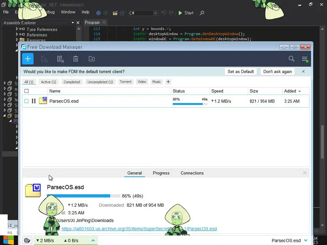Expand the References tree node
This screenshot has width=327, height=245.
pos(17,34)
